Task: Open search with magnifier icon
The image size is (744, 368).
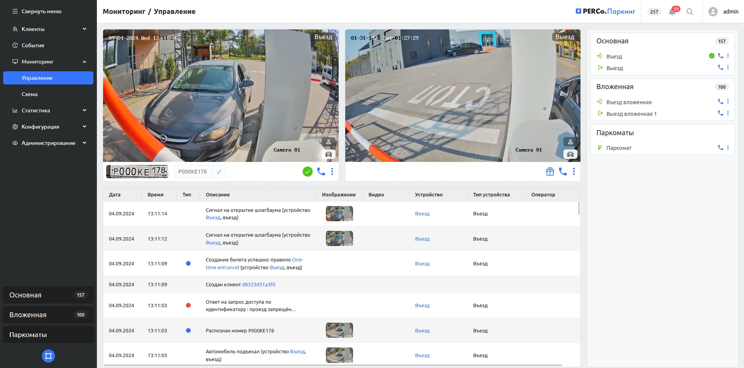Action: 690,12
